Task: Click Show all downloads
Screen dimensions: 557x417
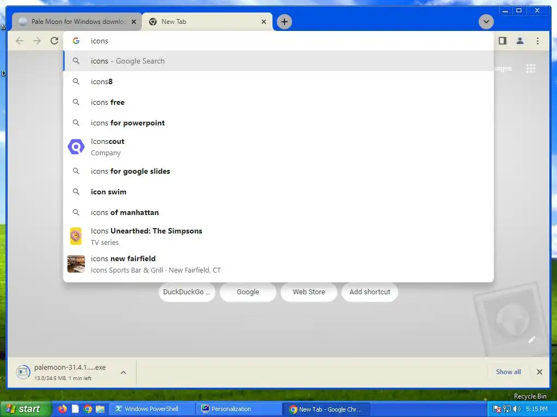Action: click(x=509, y=371)
